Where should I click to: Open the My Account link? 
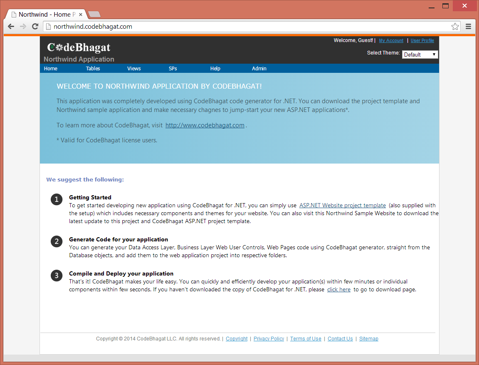click(x=391, y=41)
